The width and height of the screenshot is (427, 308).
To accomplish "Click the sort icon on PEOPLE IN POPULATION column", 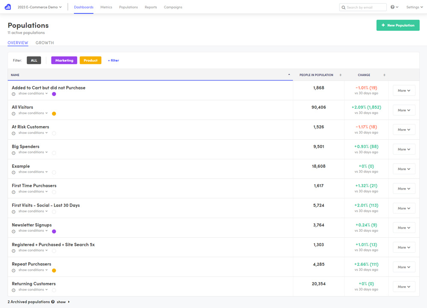I will [340, 75].
